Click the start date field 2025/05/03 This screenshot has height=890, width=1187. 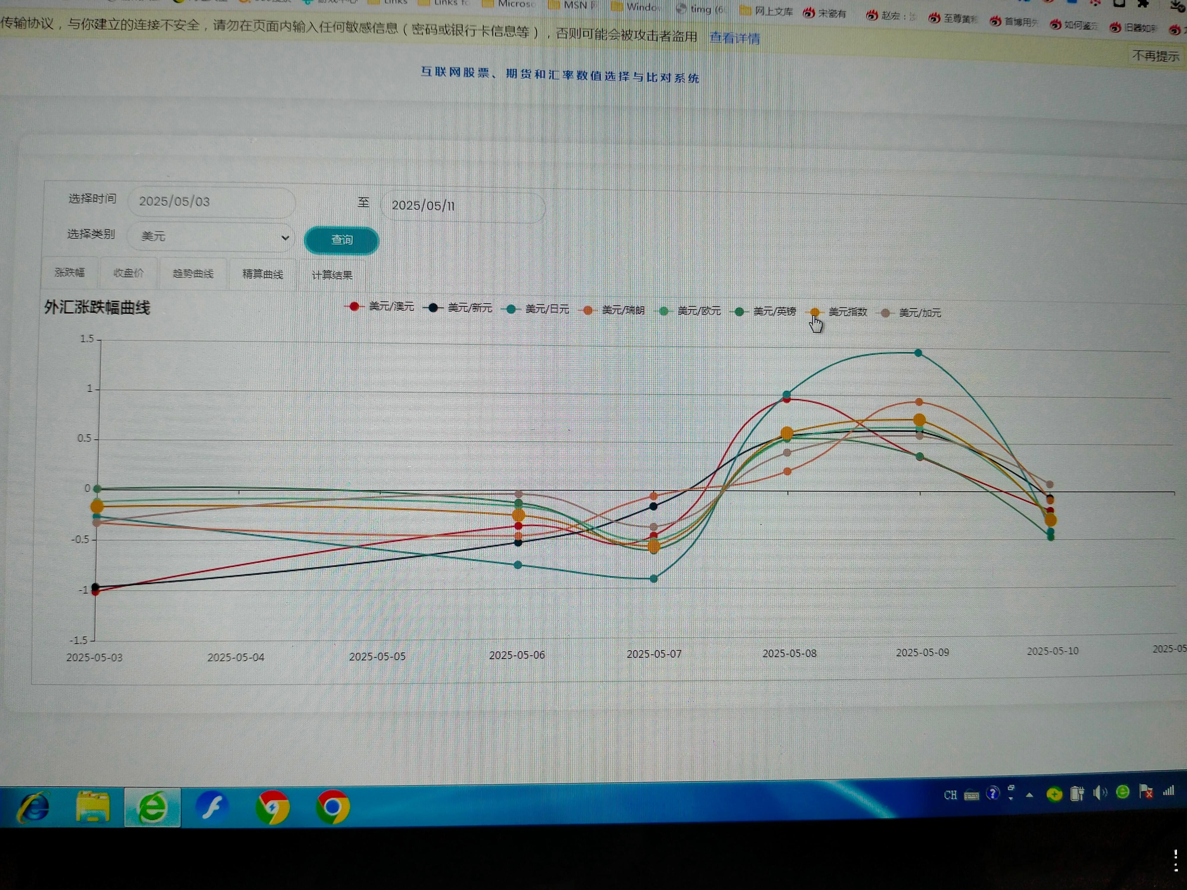(211, 202)
